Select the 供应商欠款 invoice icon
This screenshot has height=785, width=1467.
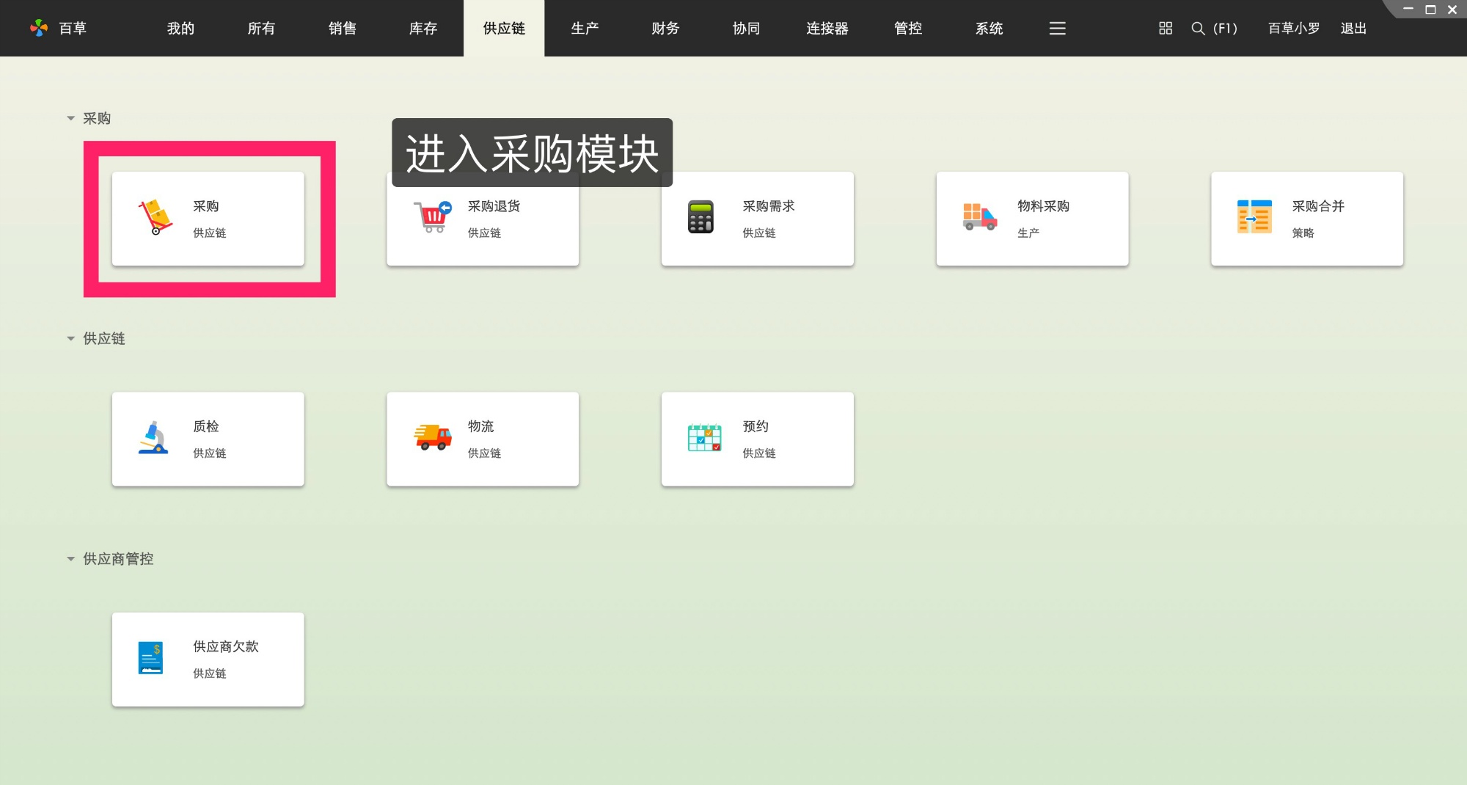click(x=151, y=657)
